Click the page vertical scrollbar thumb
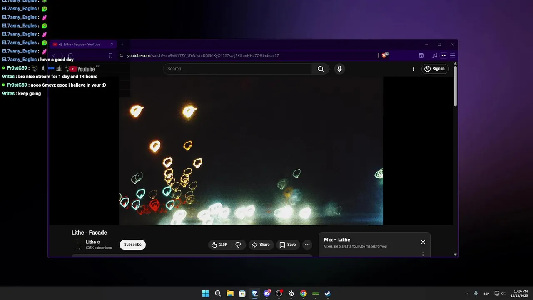 (x=456, y=86)
